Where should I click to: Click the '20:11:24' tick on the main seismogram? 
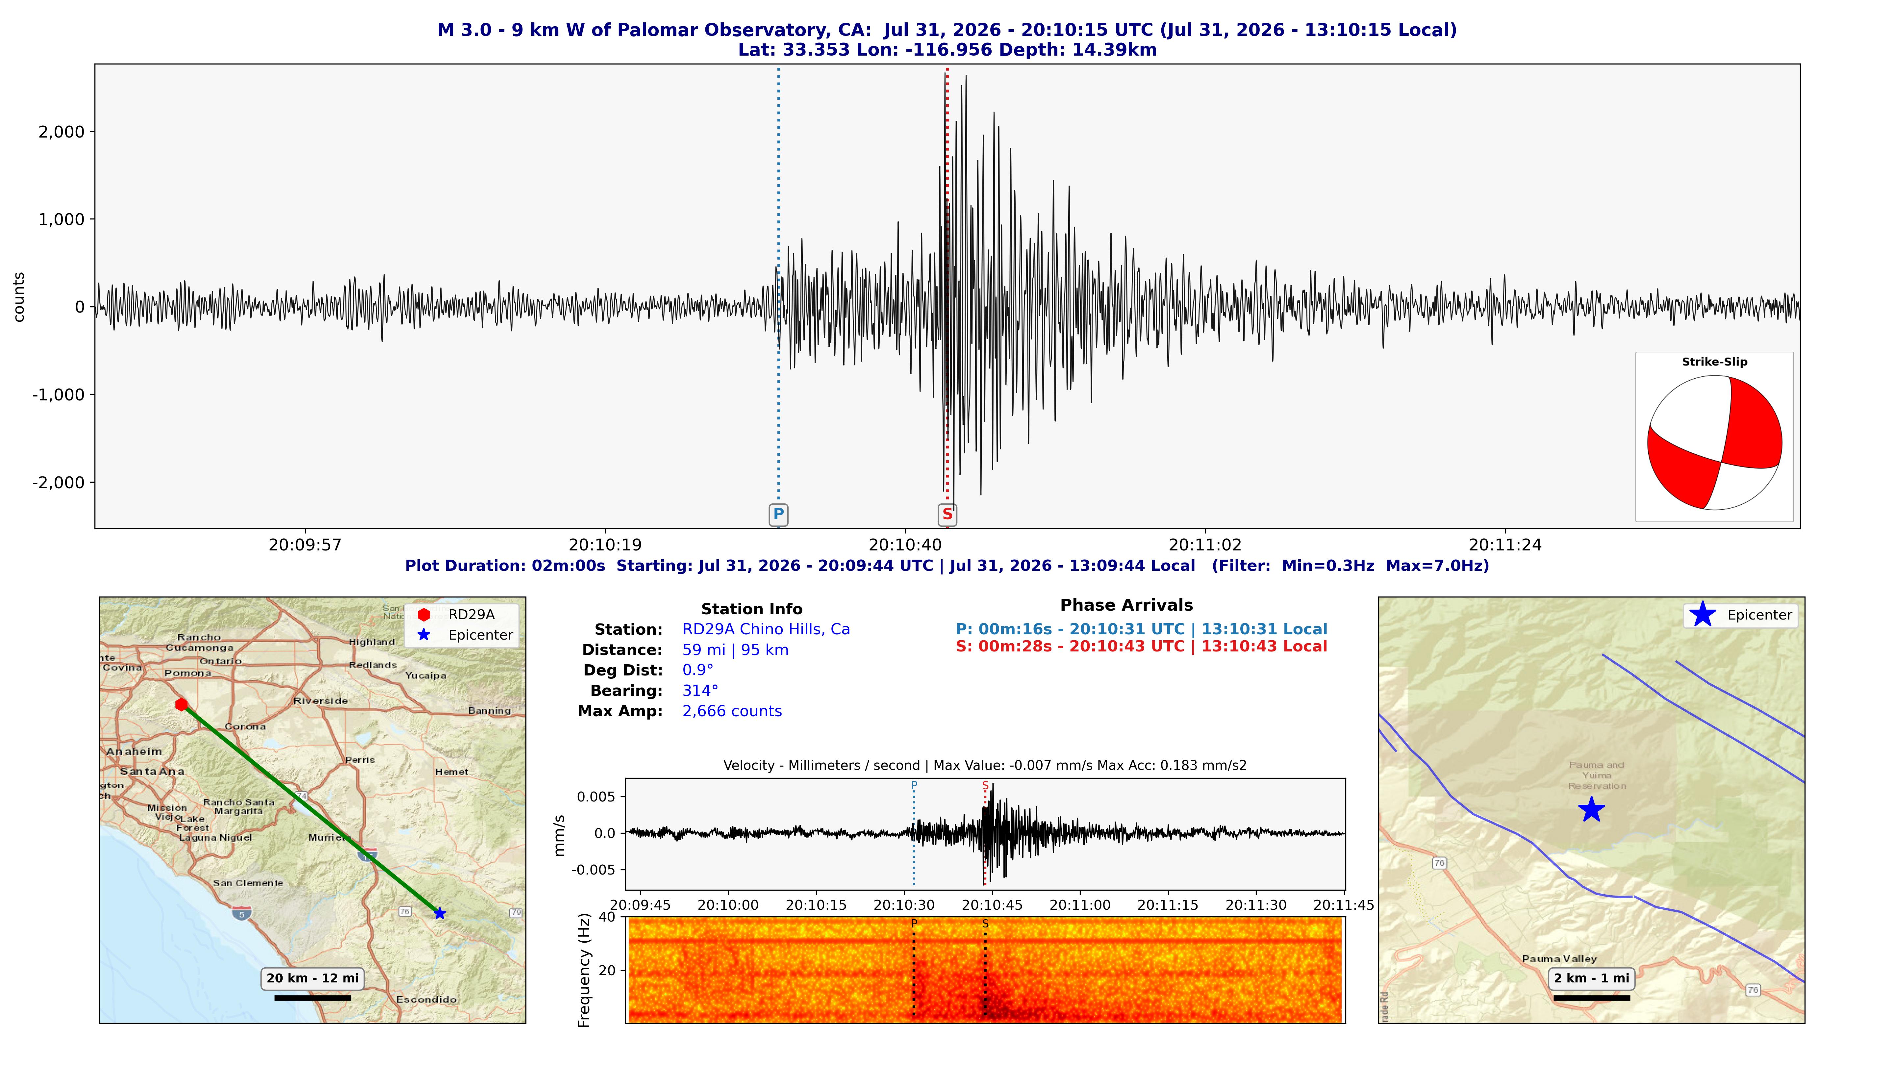[1505, 545]
